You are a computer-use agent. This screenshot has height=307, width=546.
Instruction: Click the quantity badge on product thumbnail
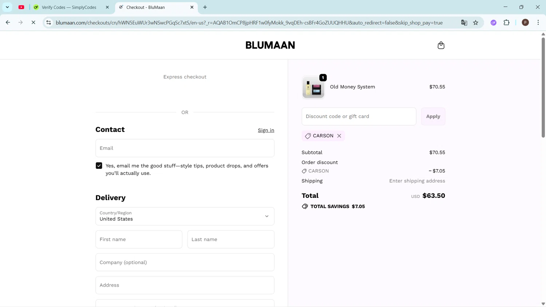click(x=323, y=77)
